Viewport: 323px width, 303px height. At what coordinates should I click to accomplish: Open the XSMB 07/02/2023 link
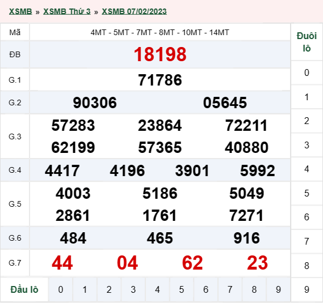pyautogui.click(x=134, y=11)
